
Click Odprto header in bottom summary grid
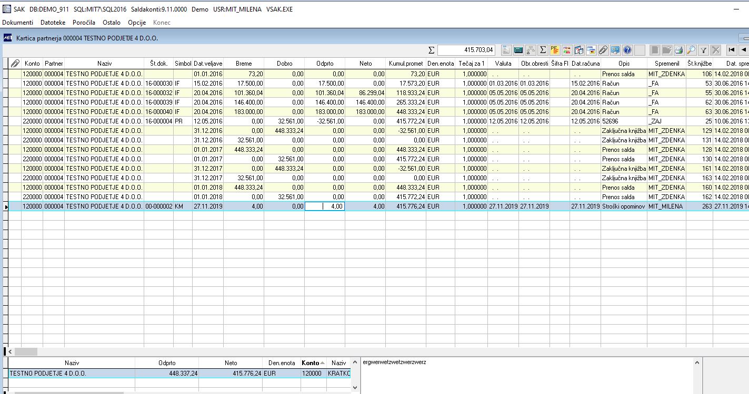[x=167, y=363]
